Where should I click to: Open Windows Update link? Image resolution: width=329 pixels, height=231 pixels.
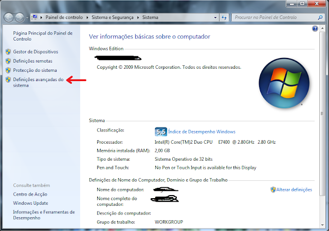pos(30,203)
